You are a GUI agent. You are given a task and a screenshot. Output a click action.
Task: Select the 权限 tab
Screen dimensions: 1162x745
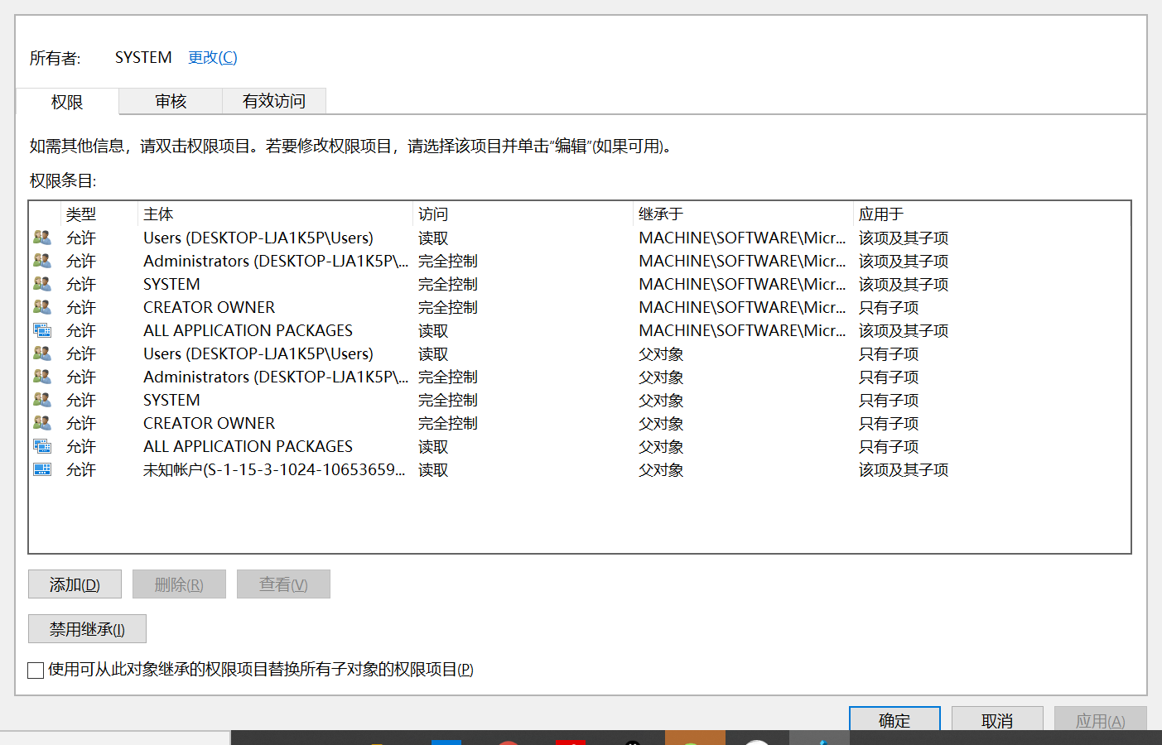pos(67,102)
